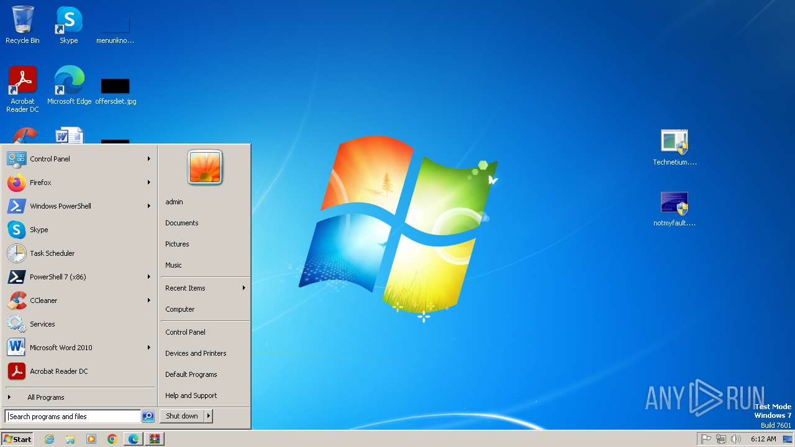Open Windows Media Player from the taskbar

(x=91, y=439)
